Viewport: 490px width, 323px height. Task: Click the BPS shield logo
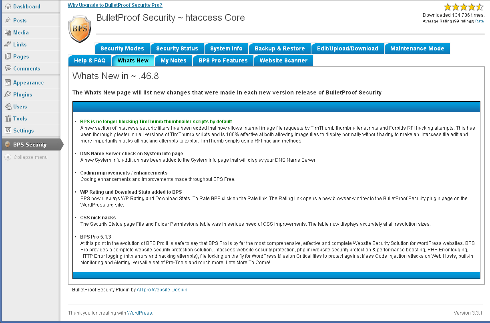[x=80, y=28]
